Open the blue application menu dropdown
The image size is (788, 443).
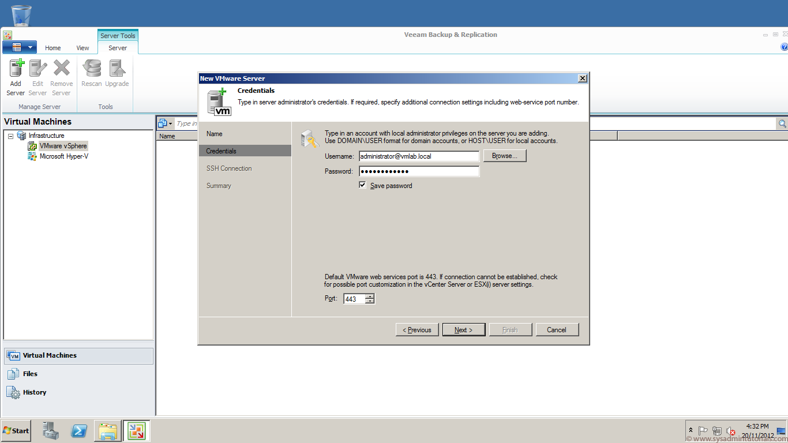(x=20, y=47)
